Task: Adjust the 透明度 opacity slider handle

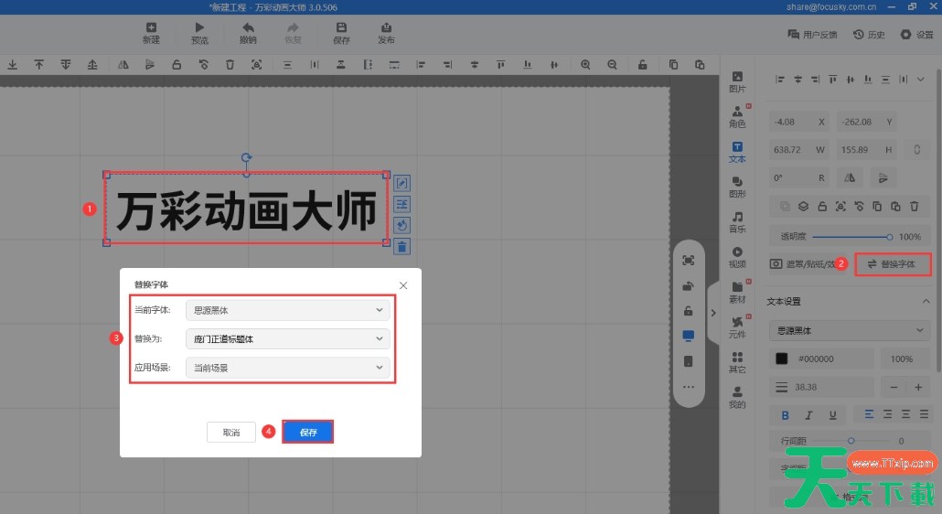Action: point(889,237)
